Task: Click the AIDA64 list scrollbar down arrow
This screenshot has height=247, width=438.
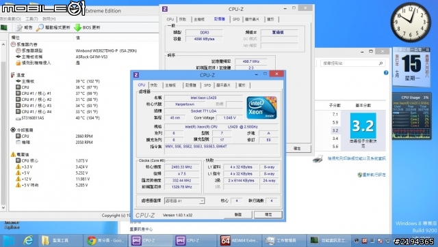Action: coord(3,207)
